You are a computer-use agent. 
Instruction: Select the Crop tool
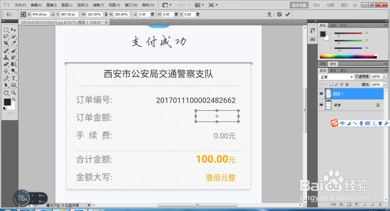[x=6, y=43]
